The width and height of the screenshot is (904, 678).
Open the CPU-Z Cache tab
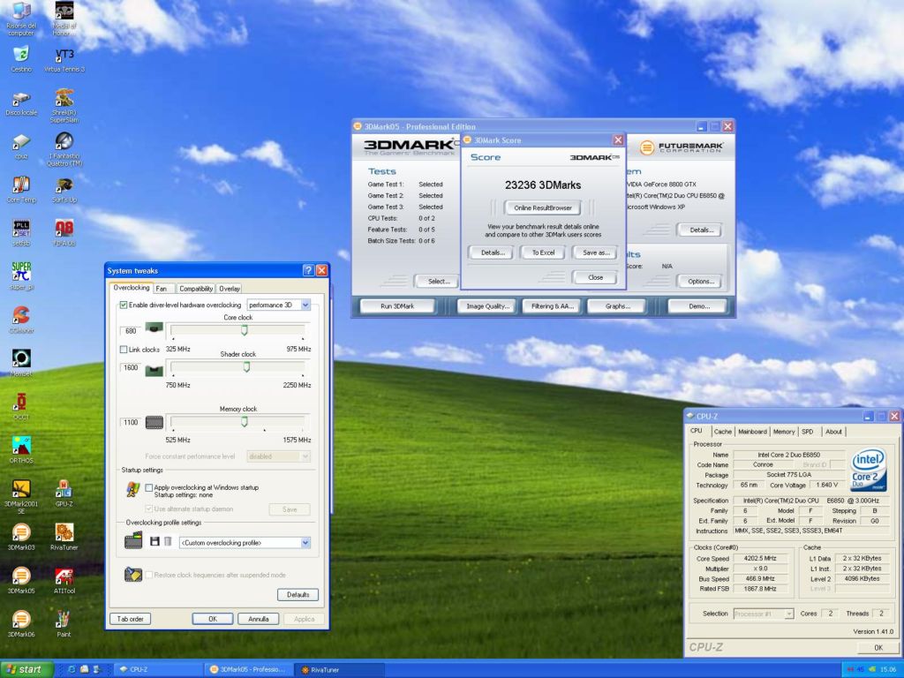pyautogui.click(x=722, y=432)
